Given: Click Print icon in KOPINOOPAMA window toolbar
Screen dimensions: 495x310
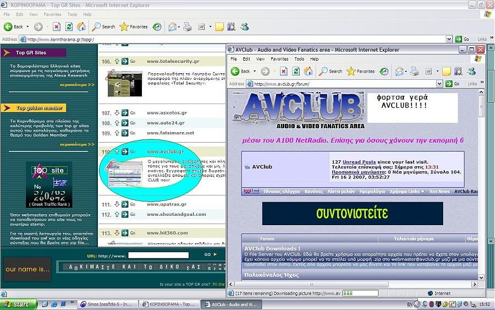Looking at the screenshot, I should [x=188, y=27].
